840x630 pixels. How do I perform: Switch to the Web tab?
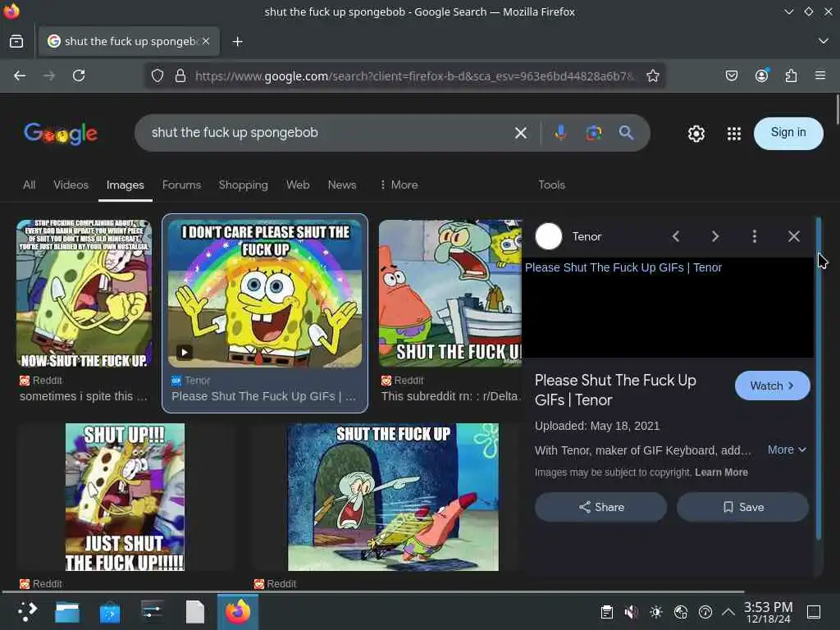click(x=298, y=185)
